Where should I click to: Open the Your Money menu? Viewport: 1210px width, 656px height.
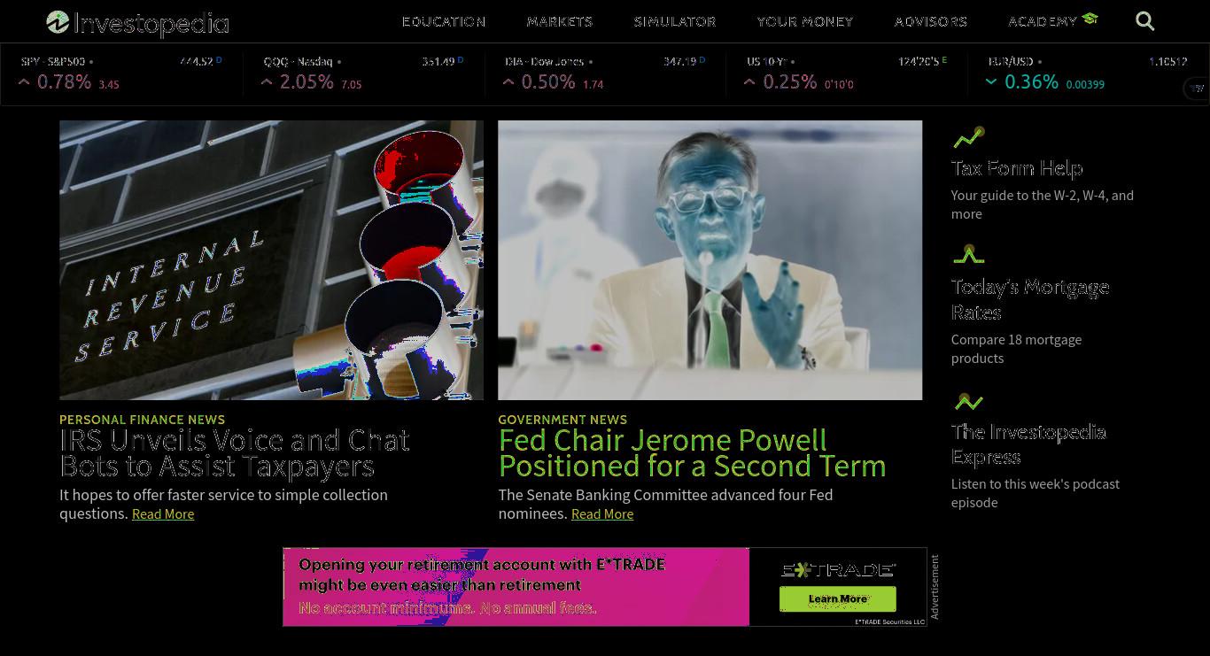point(805,21)
